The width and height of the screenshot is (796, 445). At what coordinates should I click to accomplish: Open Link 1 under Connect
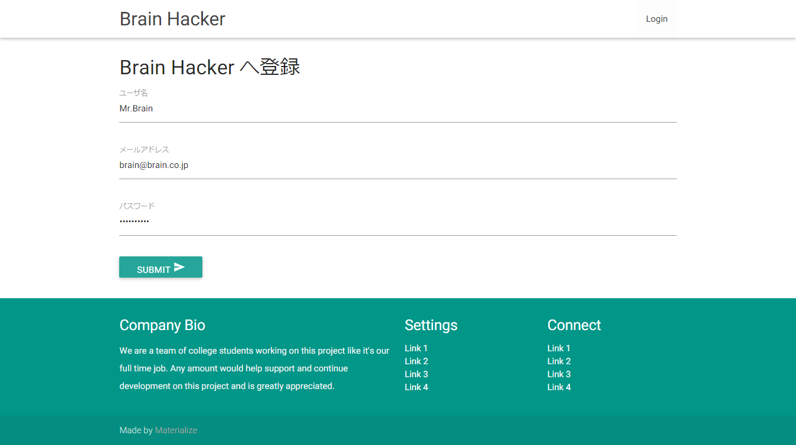[x=559, y=348]
